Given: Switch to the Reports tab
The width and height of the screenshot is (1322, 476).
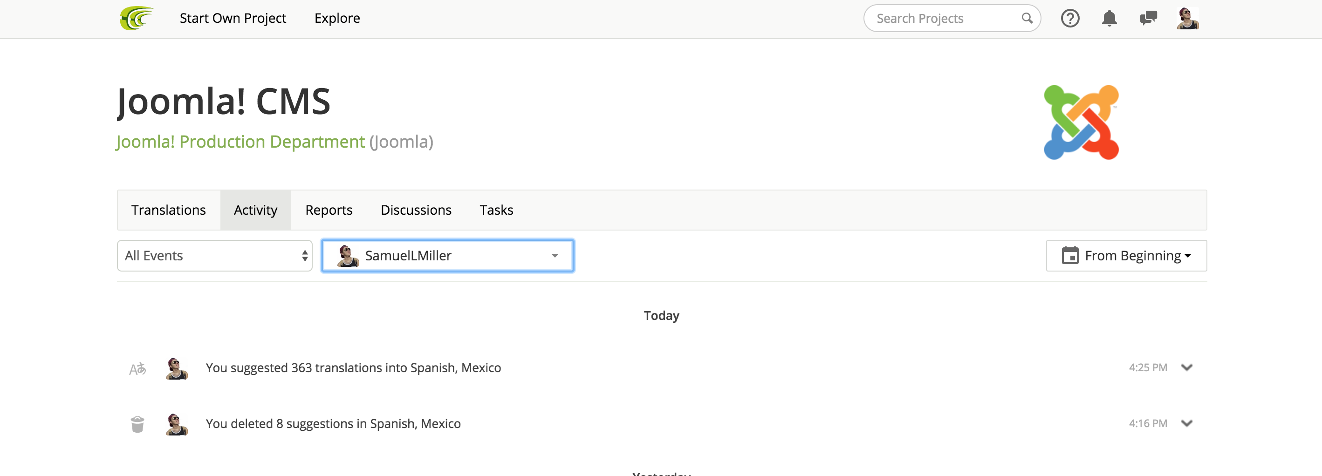Looking at the screenshot, I should [x=329, y=211].
